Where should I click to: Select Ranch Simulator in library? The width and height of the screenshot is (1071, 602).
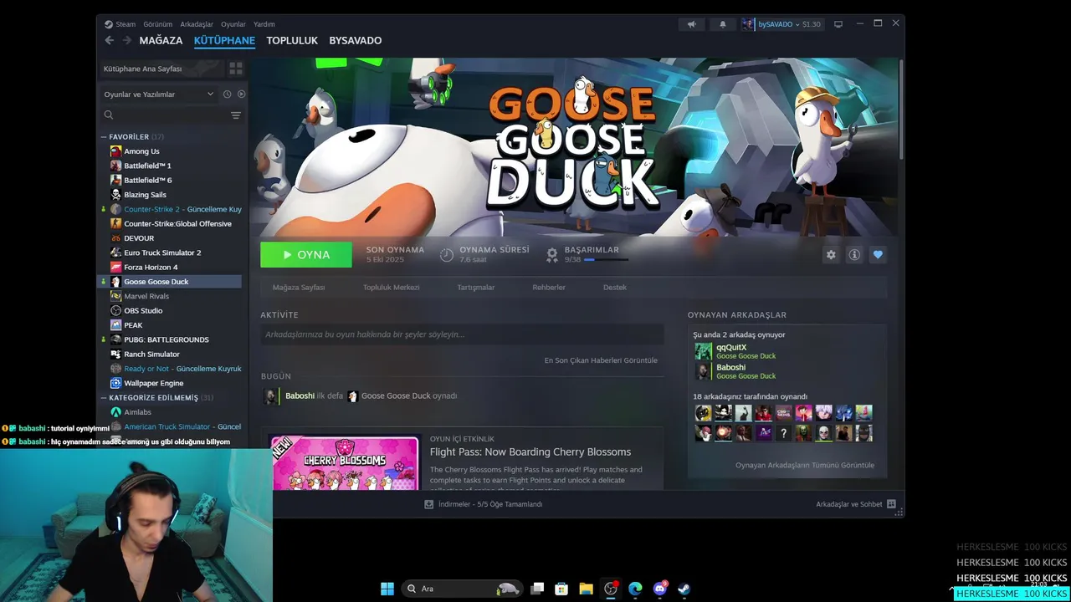[x=151, y=354]
